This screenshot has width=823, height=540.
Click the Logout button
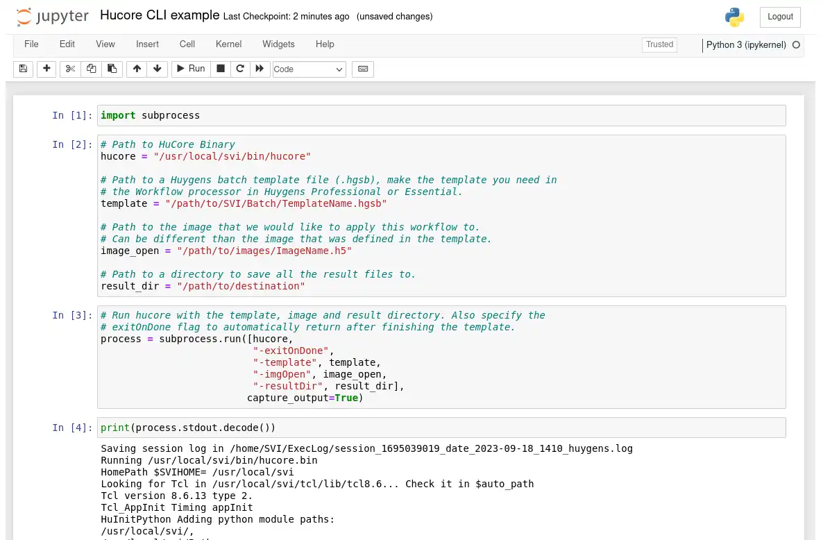pyautogui.click(x=780, y=17)
